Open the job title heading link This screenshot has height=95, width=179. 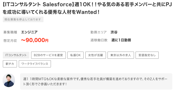click(87, 8)
